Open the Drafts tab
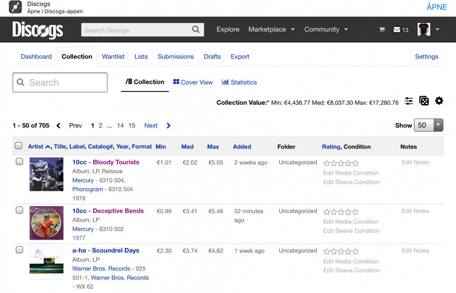Image resolution: width=456 pixels, height=293 pixels. pyautogui.click(x=212, y=57)
